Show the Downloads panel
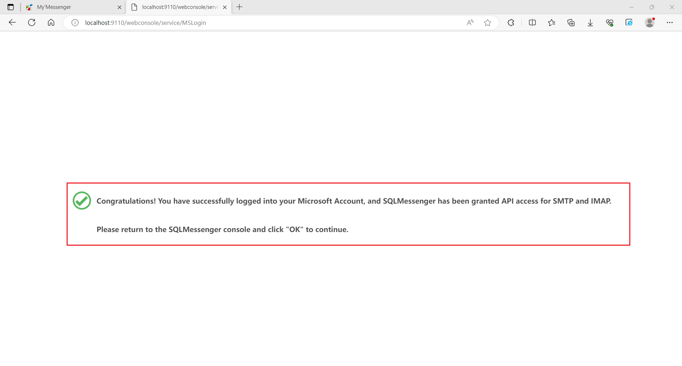The height and width of the screenshot is (366, 682). point(590,23)
